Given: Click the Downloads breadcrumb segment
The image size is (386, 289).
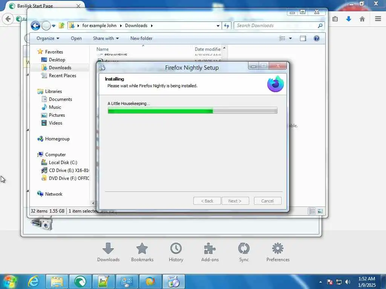Looking at the screenshot, I should tap(136, 26).
